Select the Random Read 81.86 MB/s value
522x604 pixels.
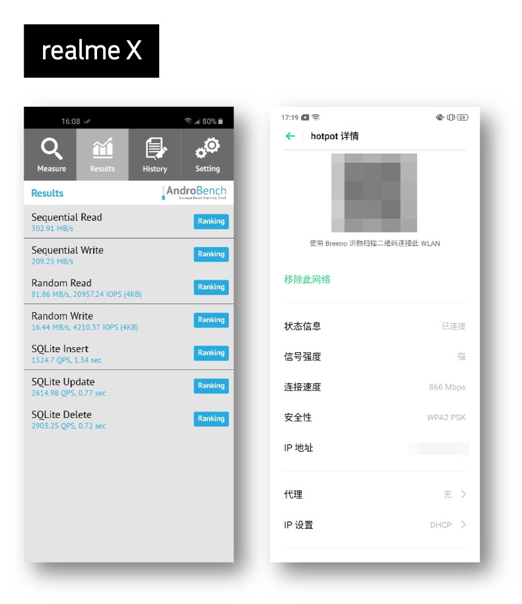pyautogui.click(x=86, y=294)
